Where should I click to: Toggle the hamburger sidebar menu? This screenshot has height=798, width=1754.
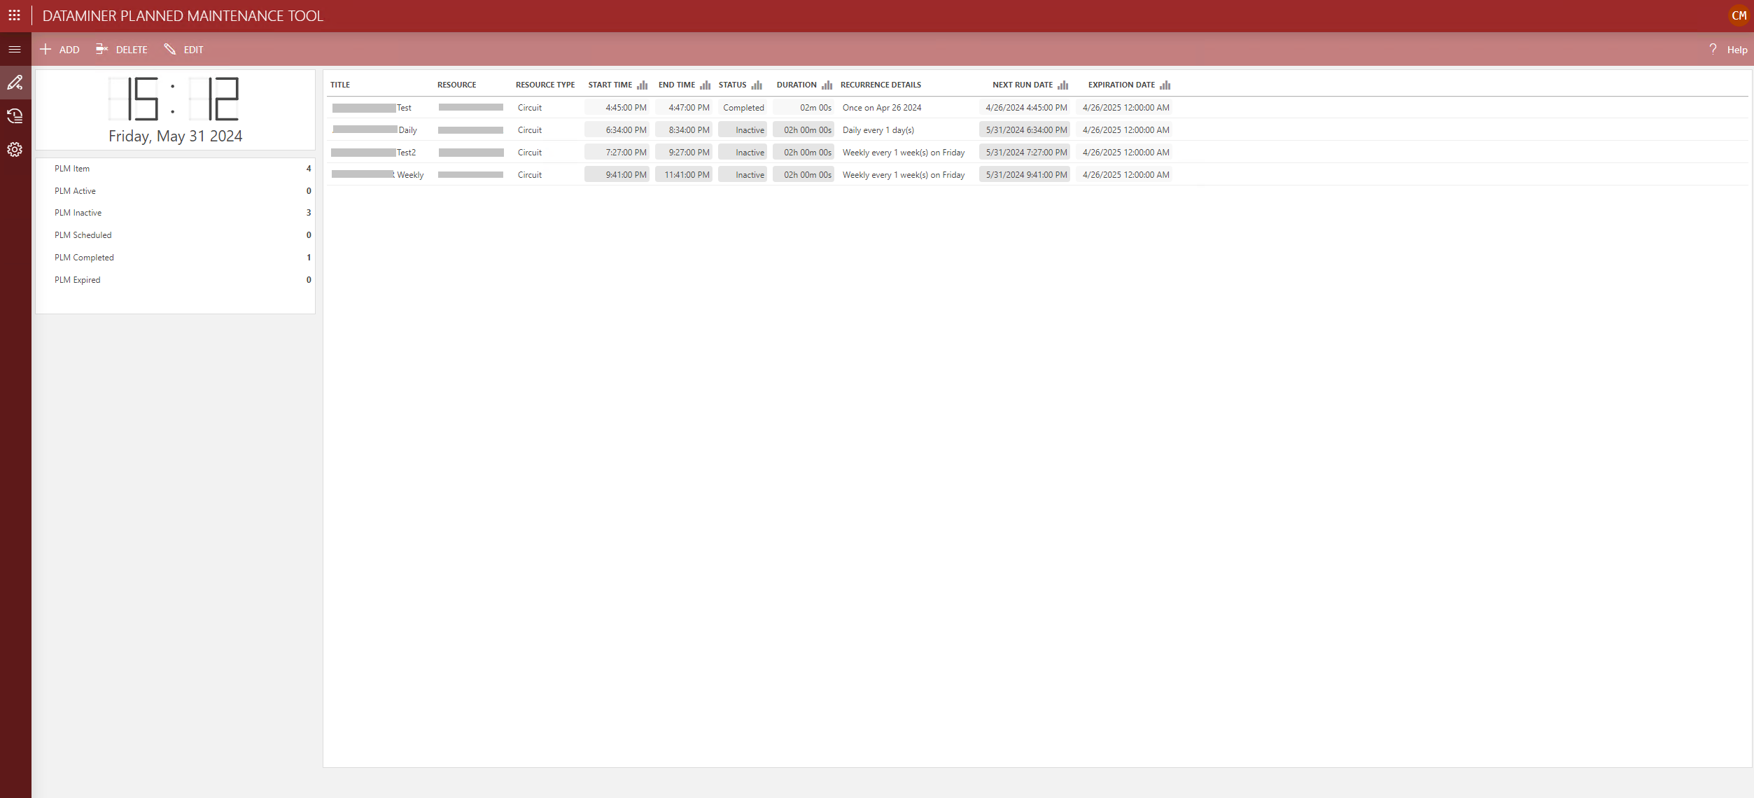(x=15, y=50)
